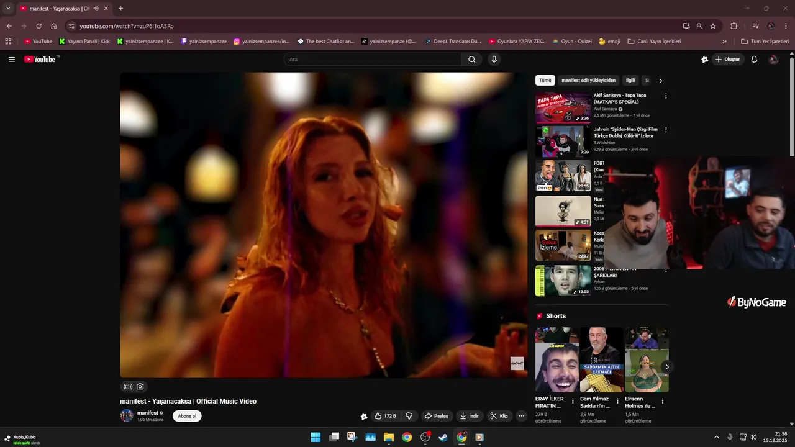Open the Windows Start button
This screenshot has height=447, width=795.
tap(316, 437)
